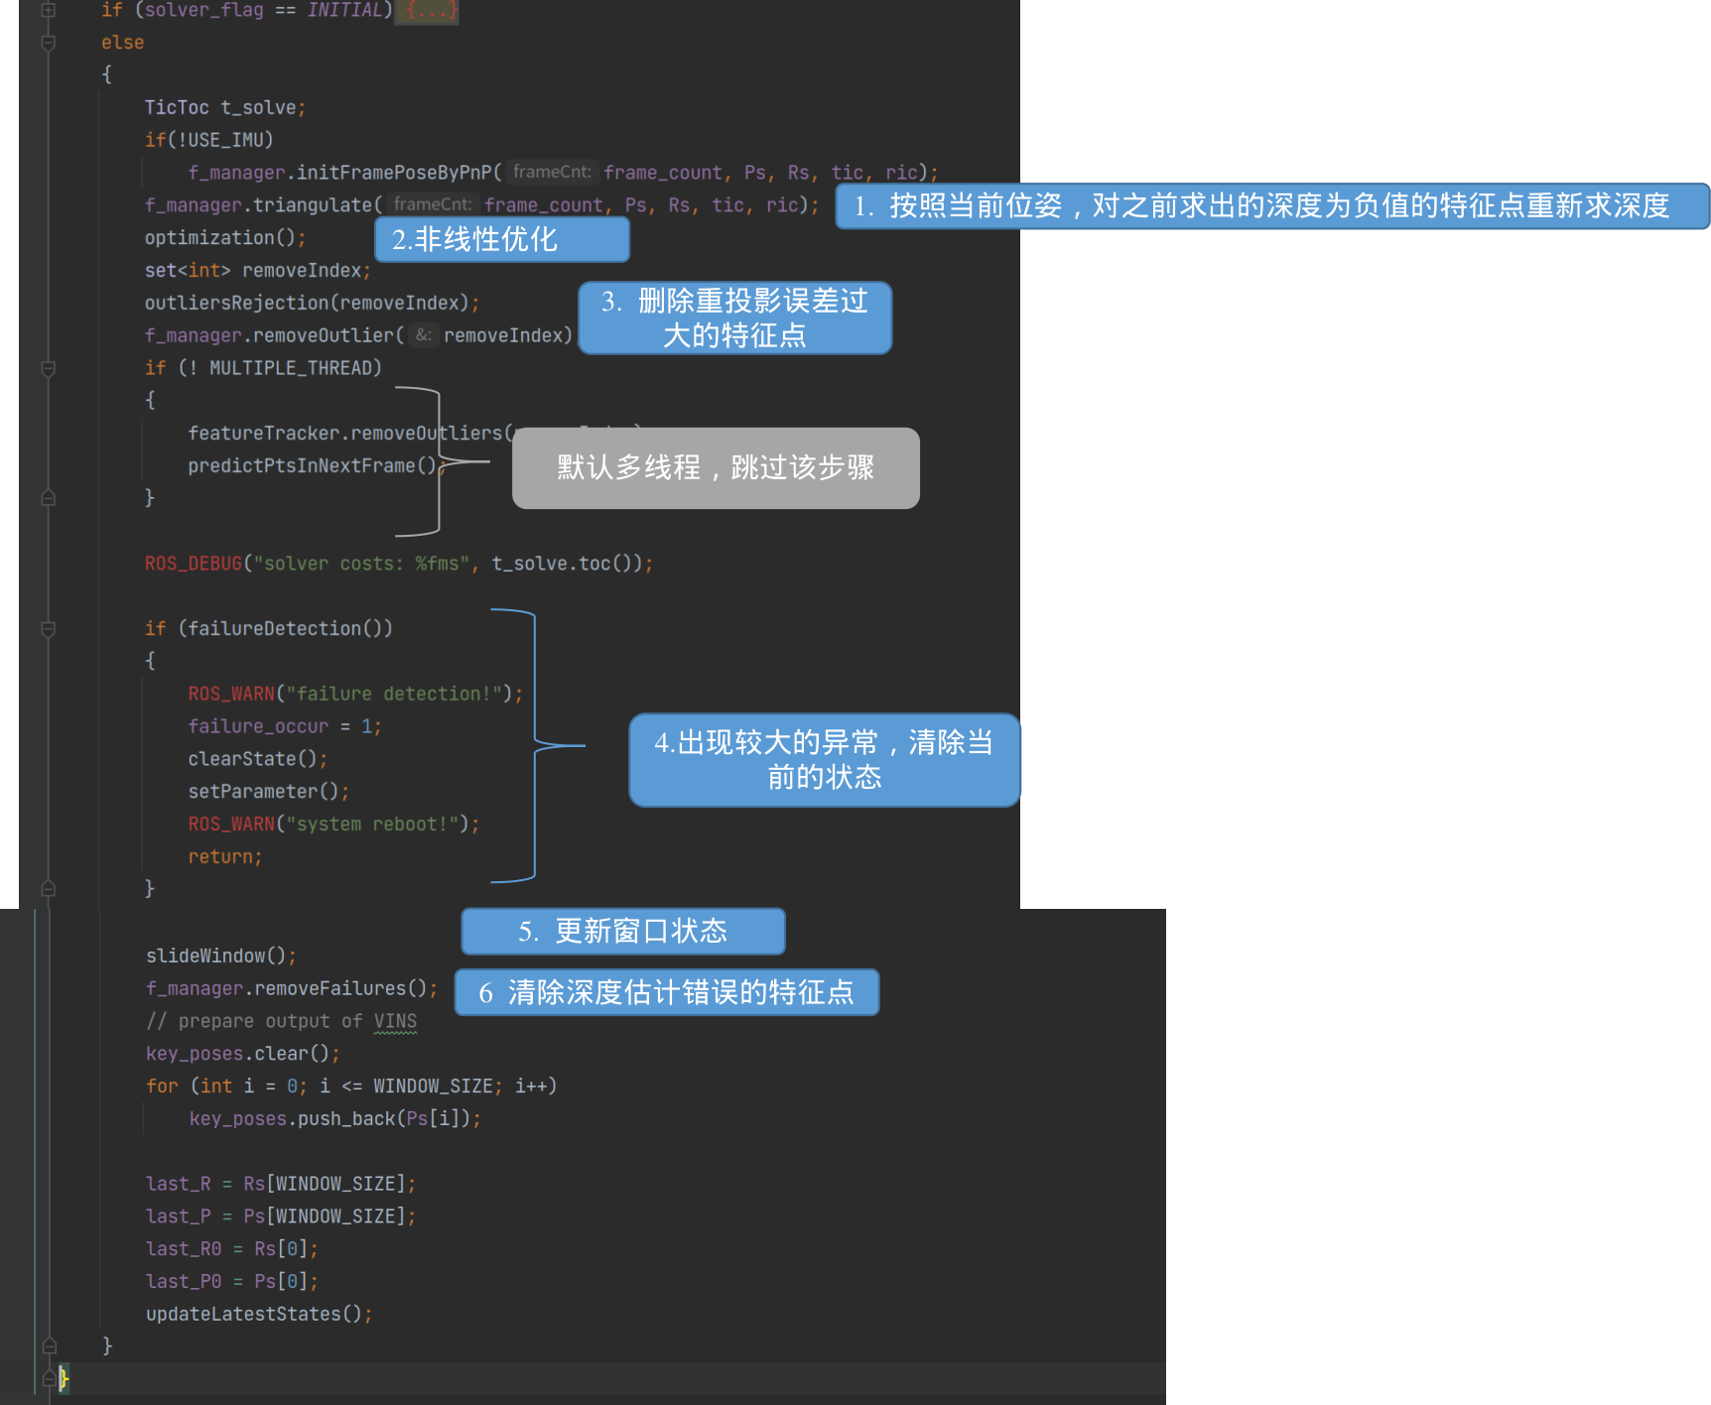Click last_R = Rs[WINDOW_SIZE]; line
1711x1405 pixels.
pos(281,1184)
